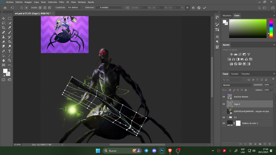The height and width of the screenshot is (155, 276).
Task: Open the layer blend mode Normal dropdown
Action: (x=237, y=85)
